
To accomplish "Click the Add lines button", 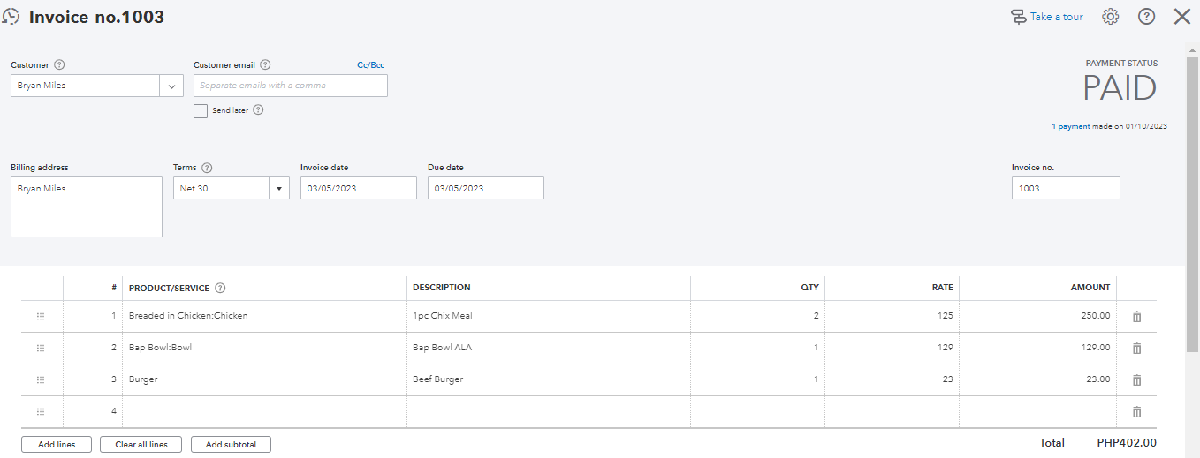I will 56,445.
